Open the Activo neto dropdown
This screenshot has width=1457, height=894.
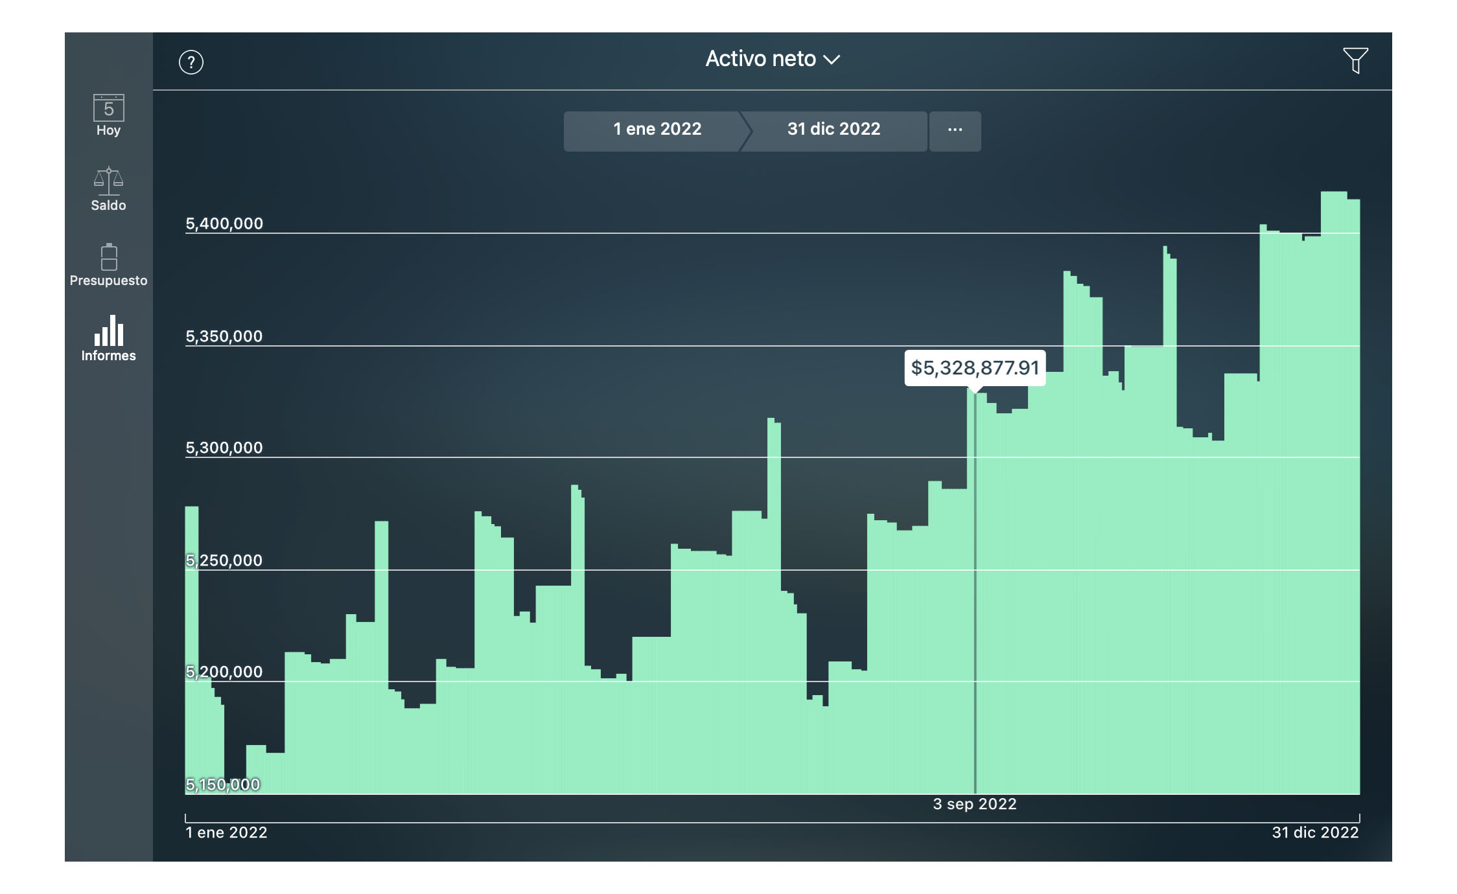click(762, 58)
